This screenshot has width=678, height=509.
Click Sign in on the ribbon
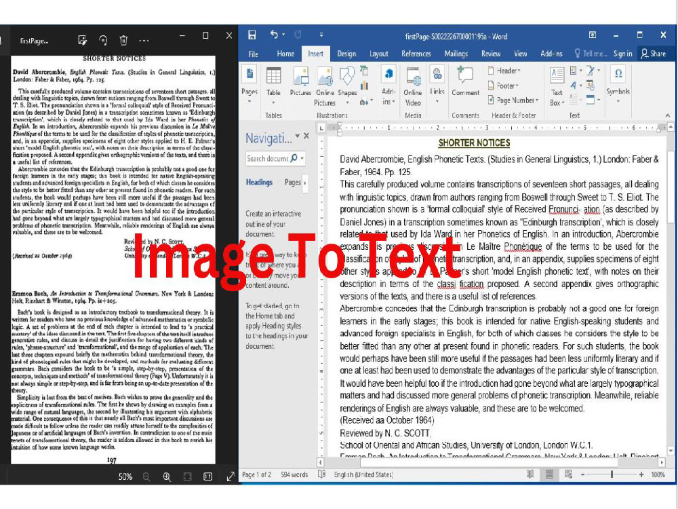point(622,54)
